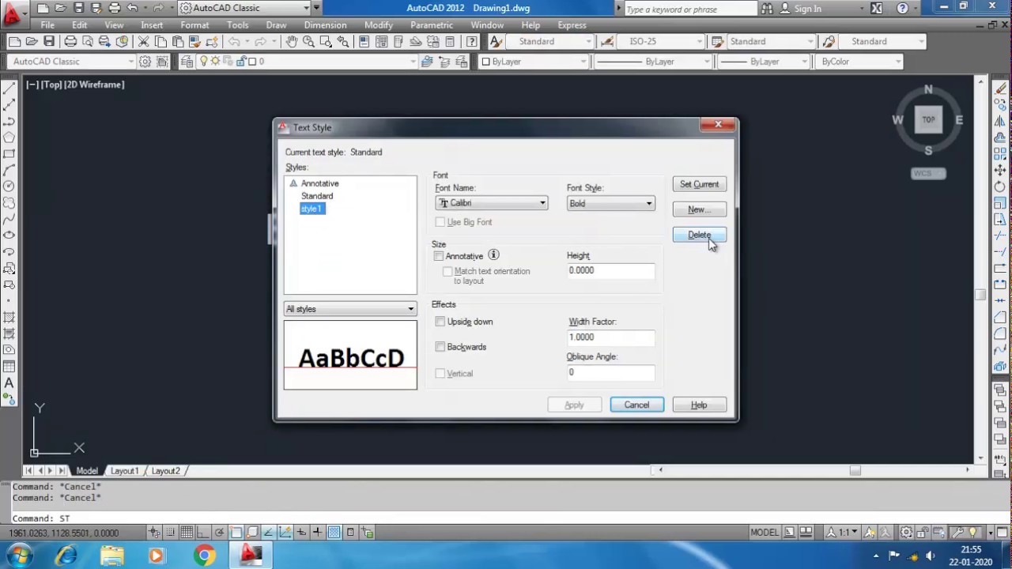The width and height of the screenshot is (1012, 569).
Task: Click the Plot printer icon
Action: click(70, 41)
